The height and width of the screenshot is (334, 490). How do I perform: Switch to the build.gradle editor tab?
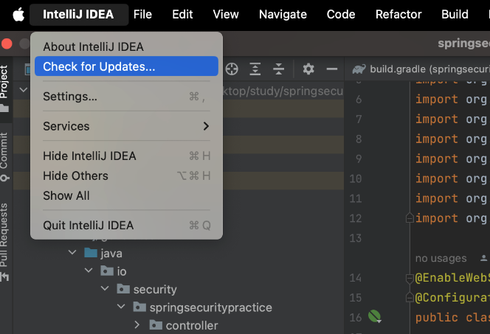tap(421, 69)
